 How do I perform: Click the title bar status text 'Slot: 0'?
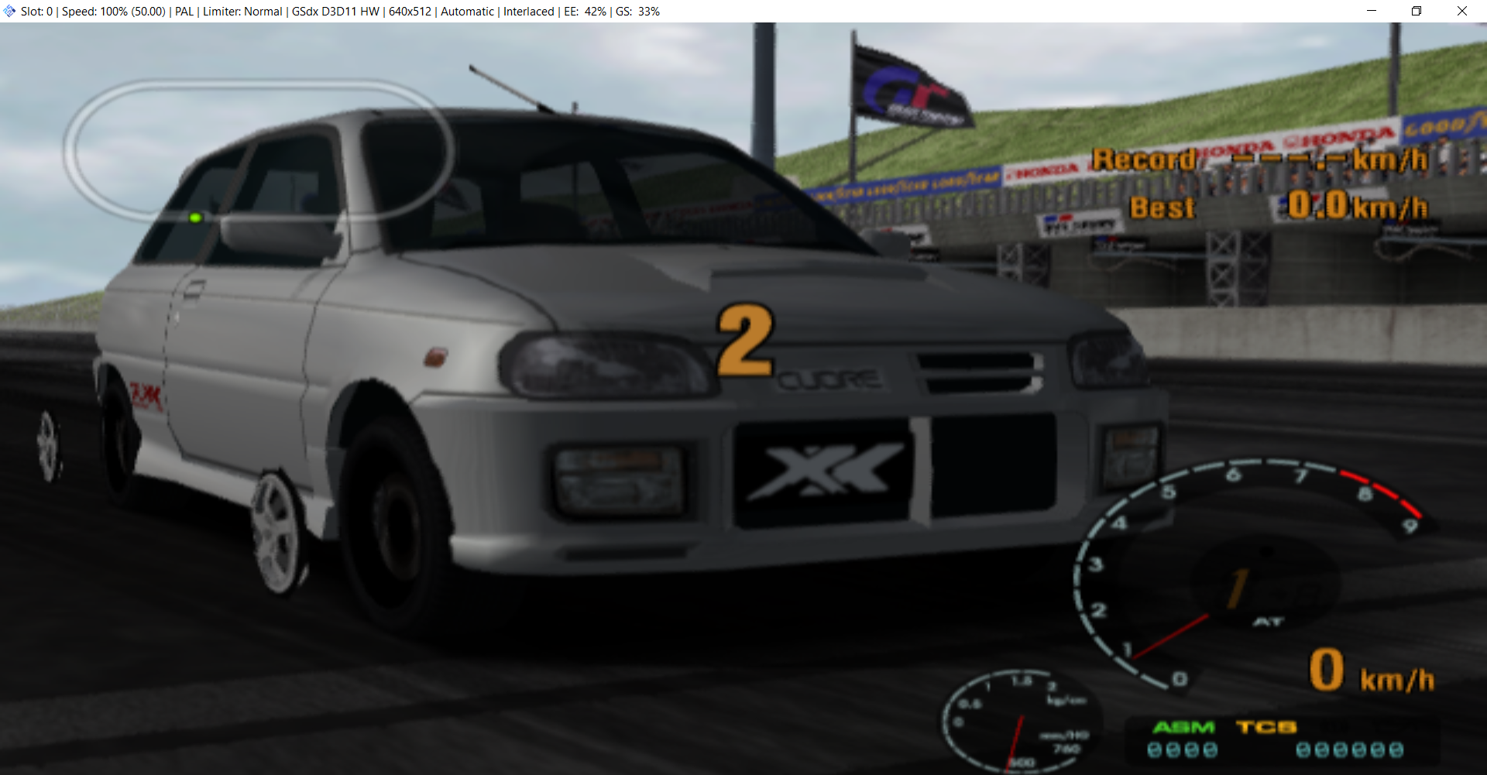pyautogui.click(x=36, y=11)
